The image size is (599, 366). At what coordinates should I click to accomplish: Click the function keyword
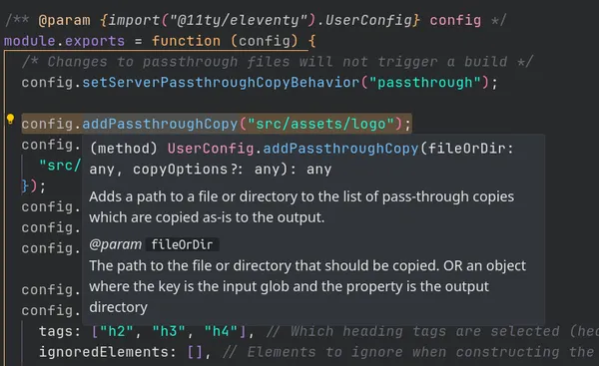pos(186,41)
